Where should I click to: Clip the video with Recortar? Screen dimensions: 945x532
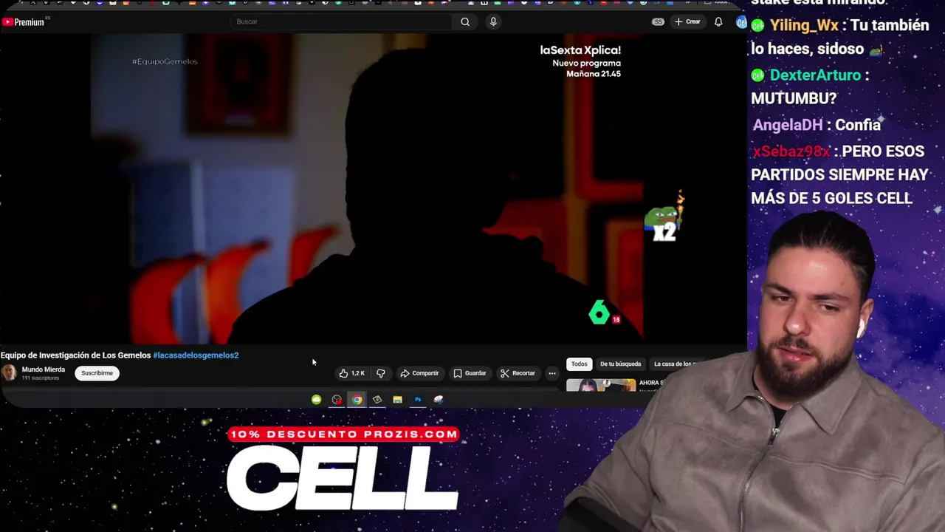click(x=518, y=373)
